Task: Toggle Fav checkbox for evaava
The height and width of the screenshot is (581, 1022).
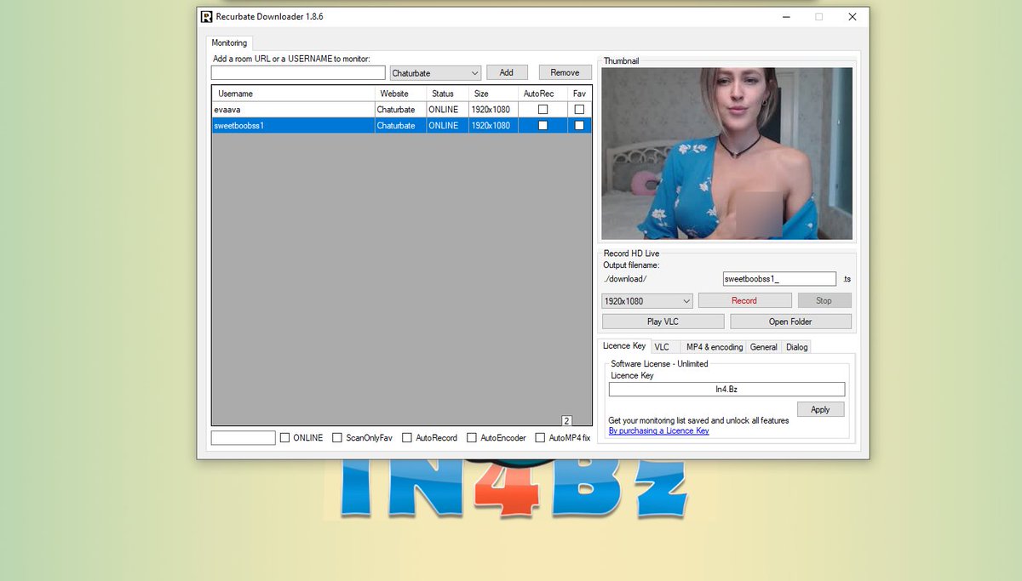Action: click(x=579, y=110)
